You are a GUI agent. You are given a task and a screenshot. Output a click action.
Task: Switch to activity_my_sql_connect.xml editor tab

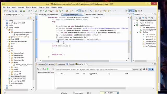(x=48, y=15)
